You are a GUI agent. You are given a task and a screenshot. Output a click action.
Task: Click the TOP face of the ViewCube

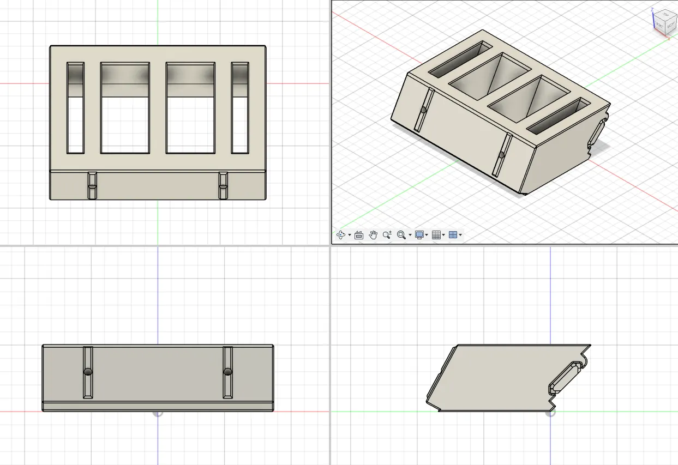pyautogui.click(x=665, y=15)
